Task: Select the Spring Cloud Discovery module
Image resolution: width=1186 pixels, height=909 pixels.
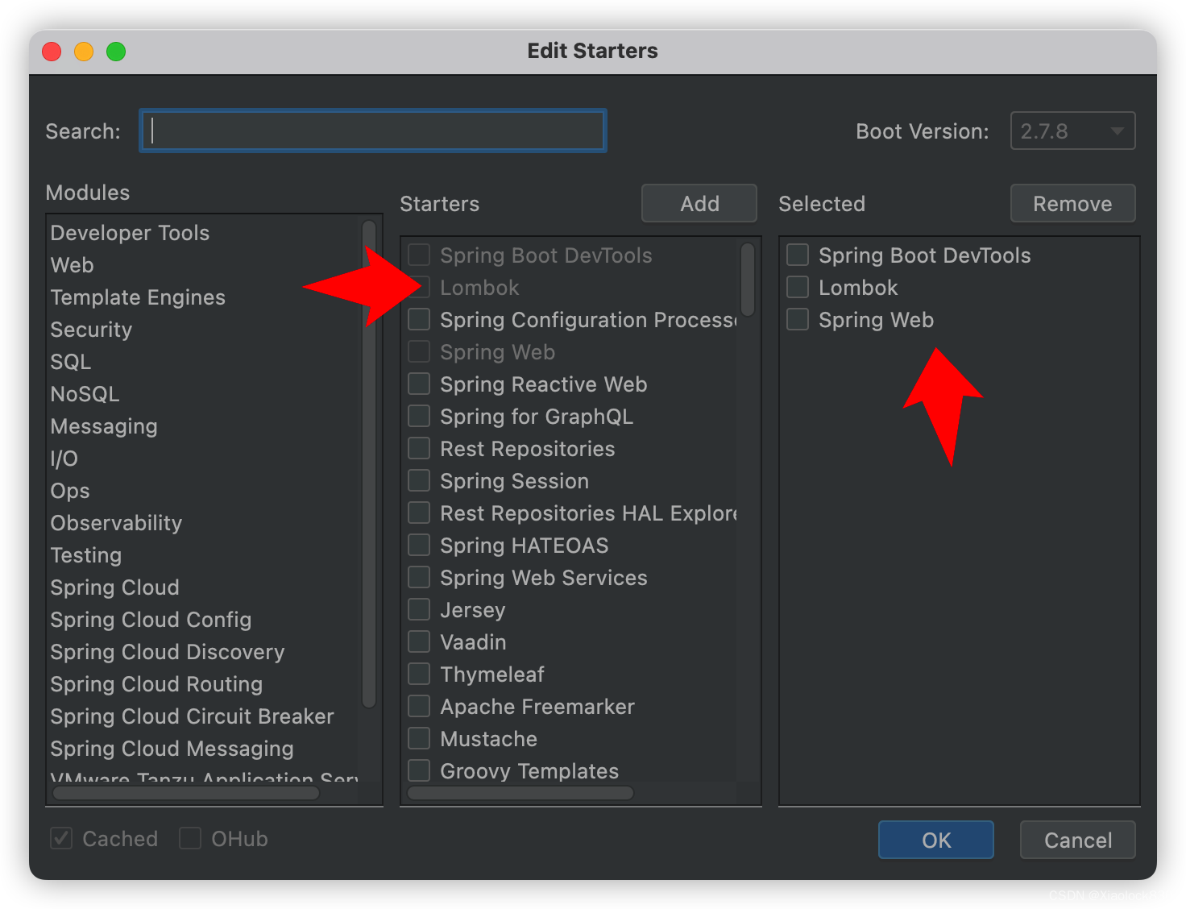Action: (x=168, y=652)
